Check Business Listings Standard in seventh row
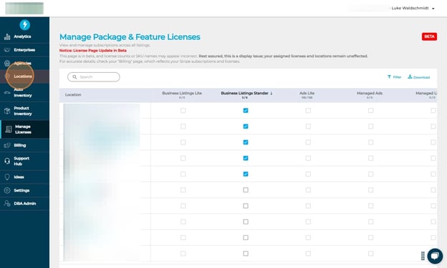The height and width of the screenshot is (268, 447). (246, 206)
